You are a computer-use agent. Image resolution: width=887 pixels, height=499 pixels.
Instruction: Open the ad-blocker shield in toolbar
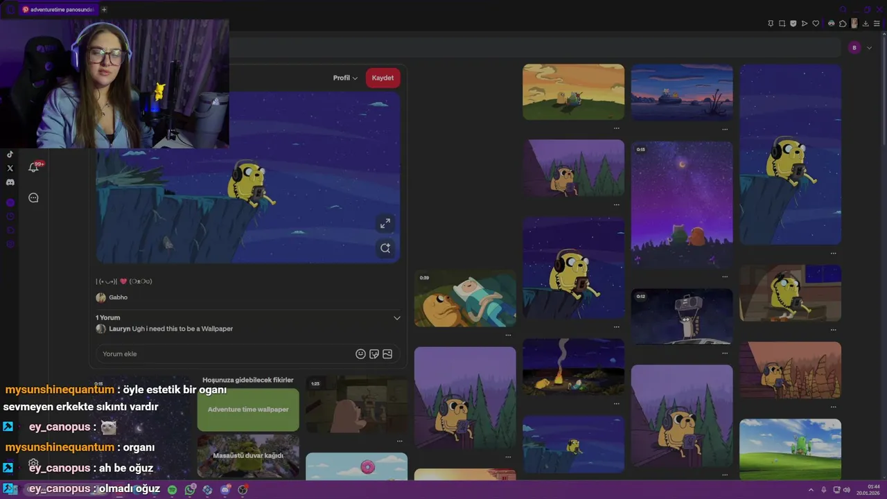[793, 24]
